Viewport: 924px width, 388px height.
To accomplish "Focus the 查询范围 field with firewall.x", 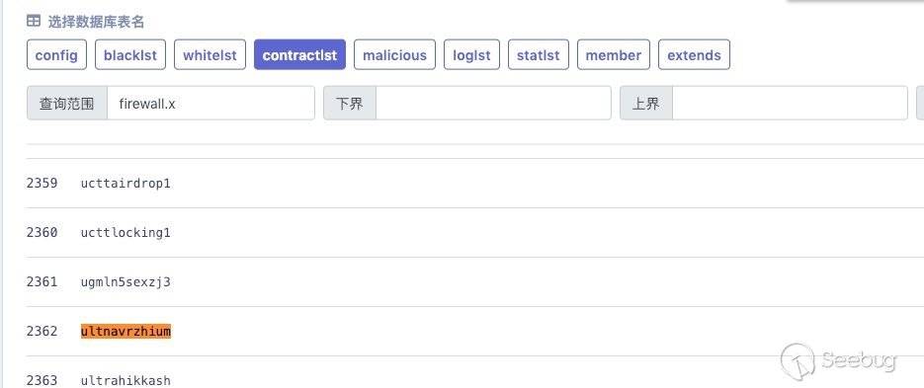I will (x=210, y=104).
